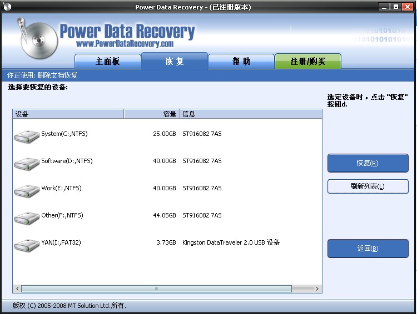Open the 注册/购买 tab

[x=308, y=62]
